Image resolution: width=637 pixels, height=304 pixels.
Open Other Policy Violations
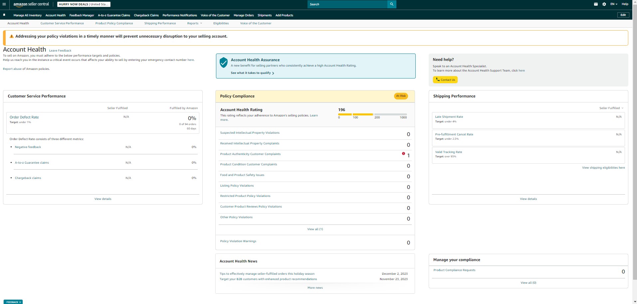pyautogui.click(x=236, y=217)
